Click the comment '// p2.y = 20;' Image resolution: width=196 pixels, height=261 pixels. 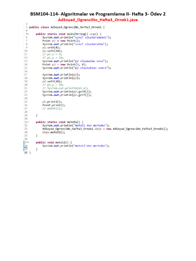pyautogui.click(x=53, y=85)
